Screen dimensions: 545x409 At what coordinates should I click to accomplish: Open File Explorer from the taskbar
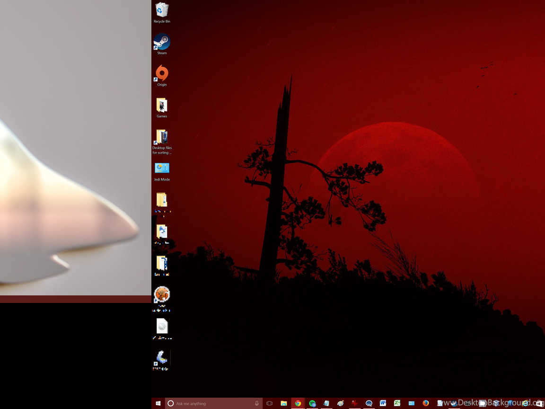pyautogui.click(x=283, y=403)
